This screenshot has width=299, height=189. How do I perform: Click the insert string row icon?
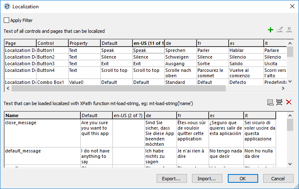coord(280,102)
